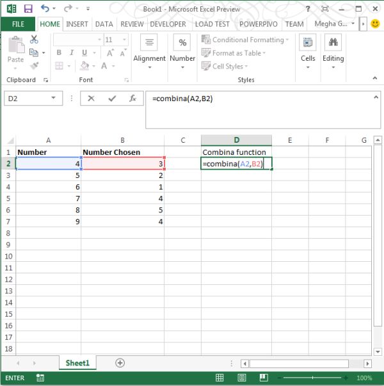Open the TEAM tab
Screen dimensions: 384x386
point(294,24)
